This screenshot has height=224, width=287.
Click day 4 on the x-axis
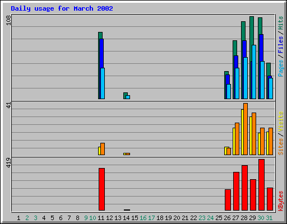(x=44, y=218)
